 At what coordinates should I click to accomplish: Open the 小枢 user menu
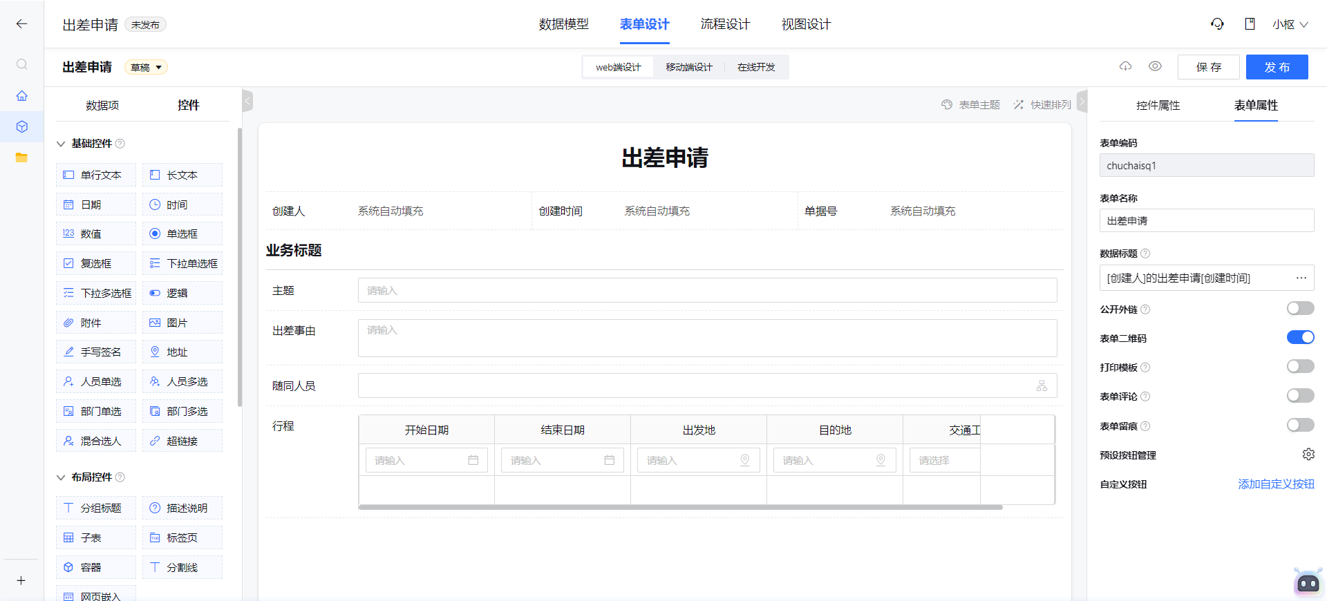tap(1290, 24)
